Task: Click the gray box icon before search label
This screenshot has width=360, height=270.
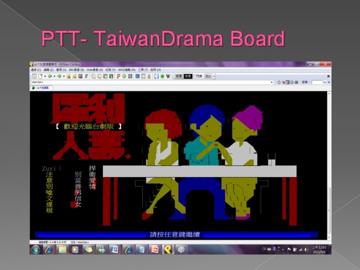Action: [x=296, y=82]
